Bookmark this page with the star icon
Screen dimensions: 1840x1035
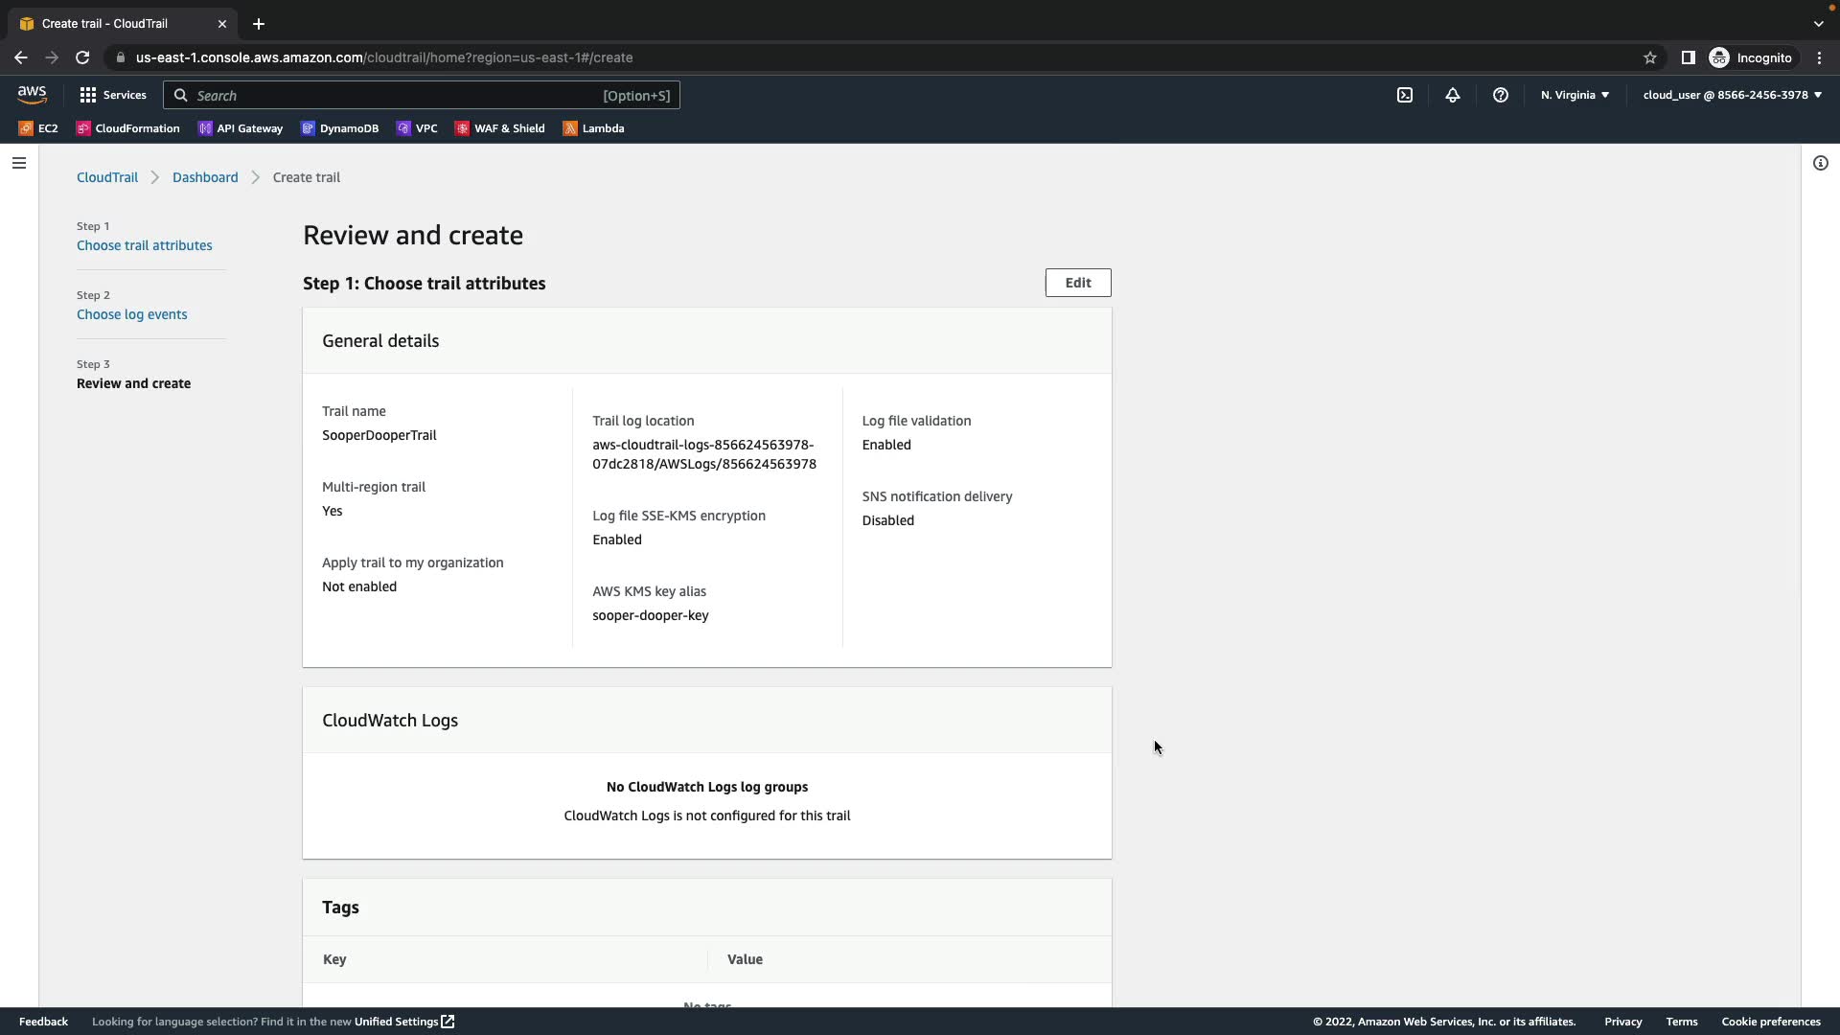point(1649,57)
